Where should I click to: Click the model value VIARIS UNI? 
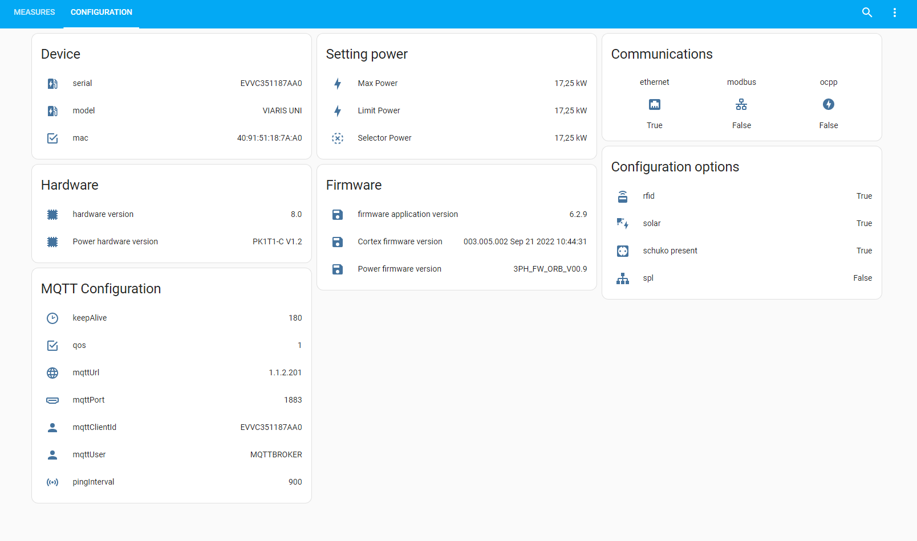pyautogui.click(x=282, y=110)
